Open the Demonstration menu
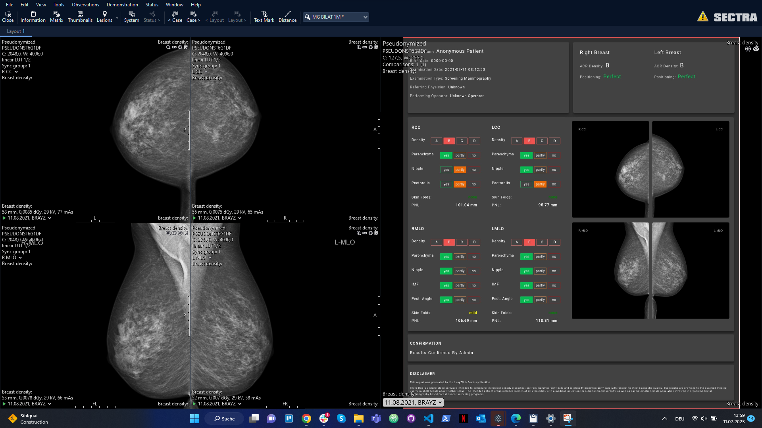This screenshot has height=428, width=762. (122, 5)
